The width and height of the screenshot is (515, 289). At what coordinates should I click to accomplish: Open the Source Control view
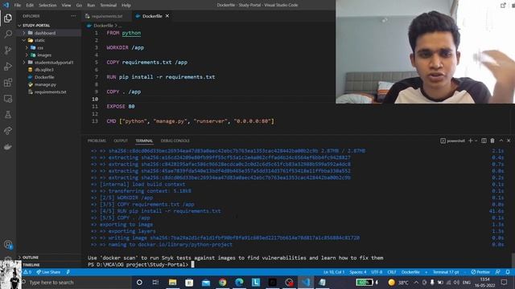coord(8,50)
